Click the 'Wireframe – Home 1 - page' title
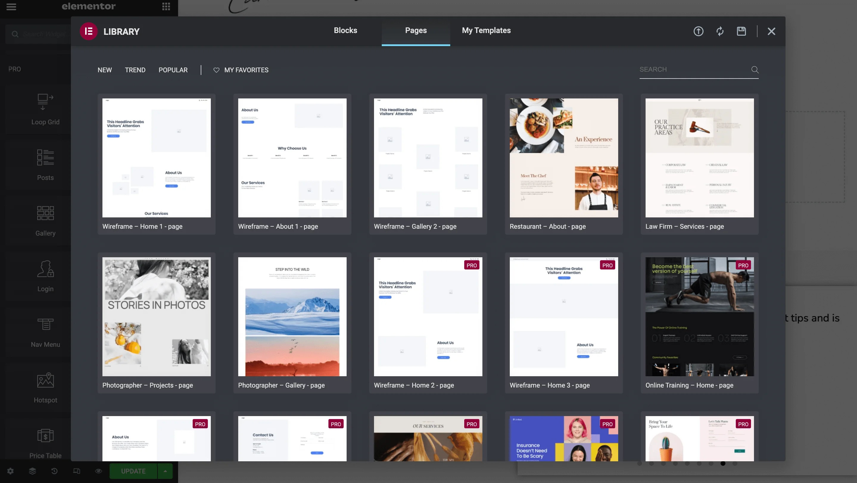This screenshot has width=857, height=483. [x=142, y=227]
